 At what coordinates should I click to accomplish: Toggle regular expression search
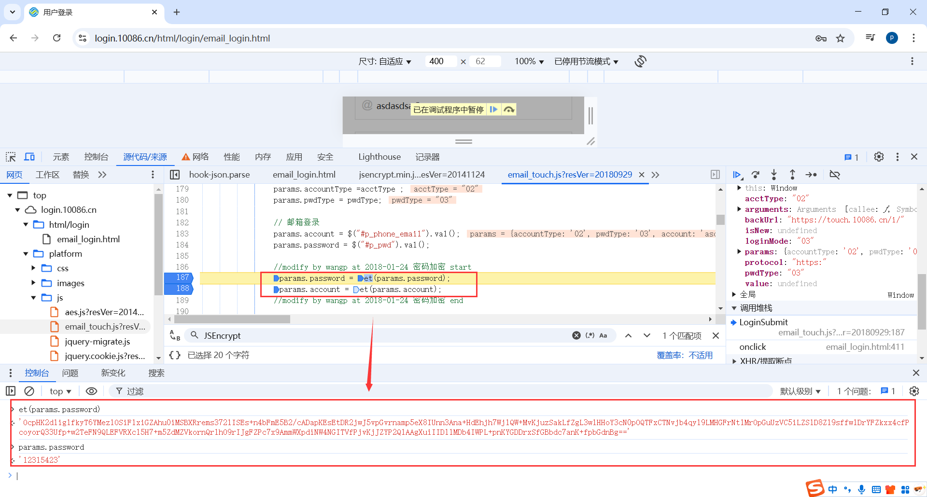590,335
